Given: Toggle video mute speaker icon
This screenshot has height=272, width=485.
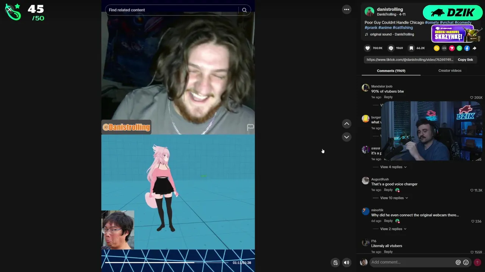Looking at the screenshot, I should (x=346, y=263).
